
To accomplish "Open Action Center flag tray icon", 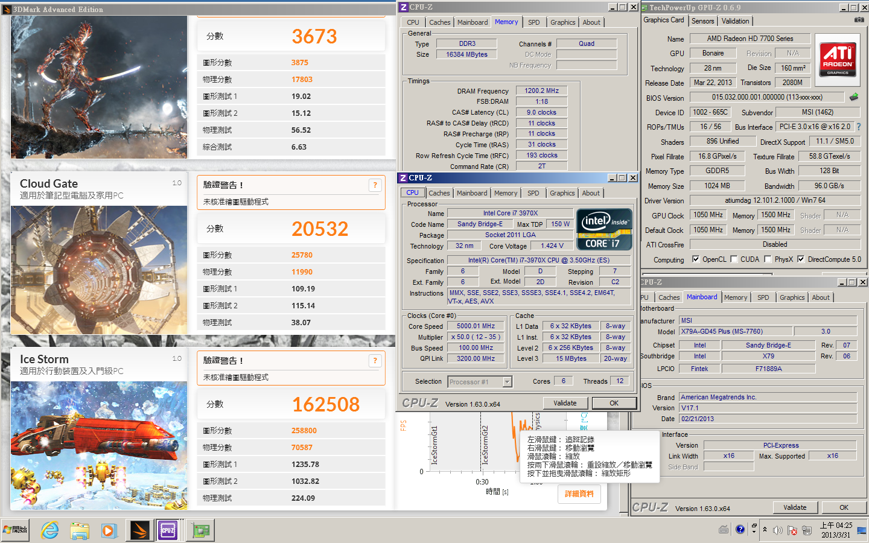I will (x=792, y=530).
